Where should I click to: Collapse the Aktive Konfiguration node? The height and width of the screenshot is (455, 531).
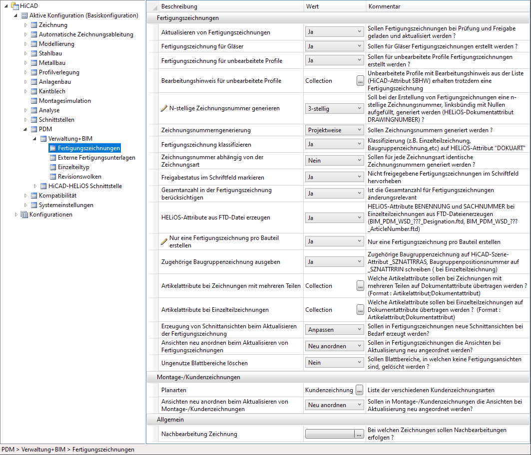pos(15,15)
